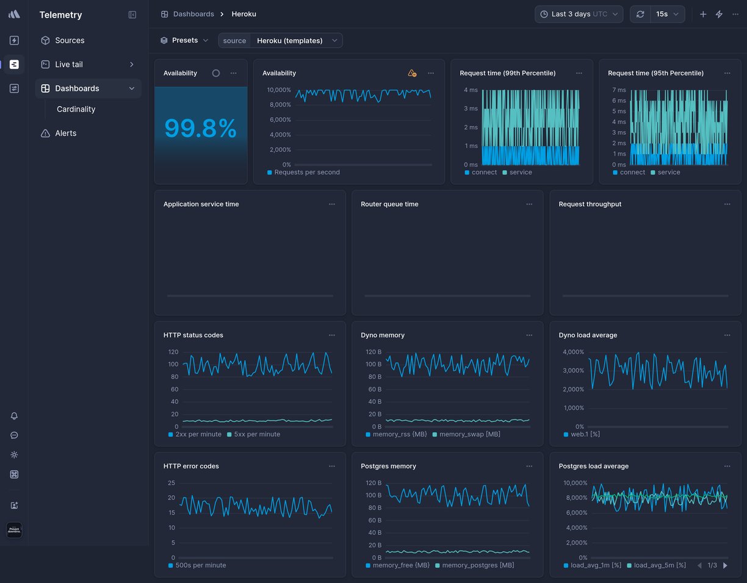Image resolution: width=747 pixels, height=583 pixels.
Task: Toggle service series in 95th Percentile legend
Action: pyautogui.click(x=666, y=172)
